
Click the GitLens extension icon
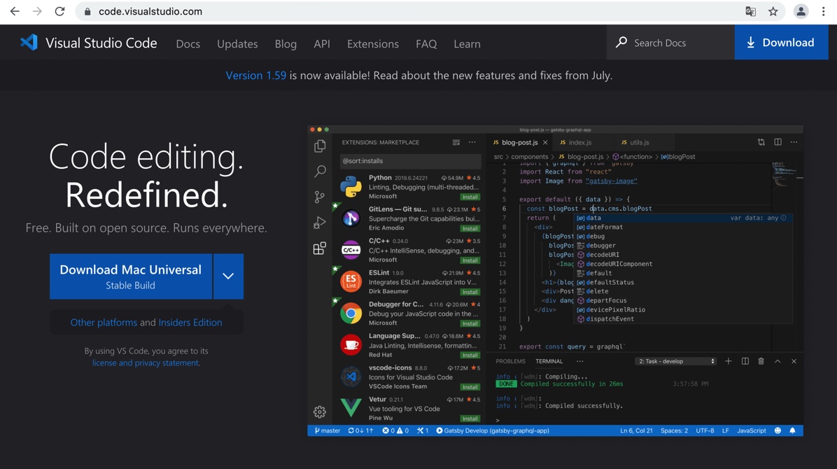tap(351, 218)
